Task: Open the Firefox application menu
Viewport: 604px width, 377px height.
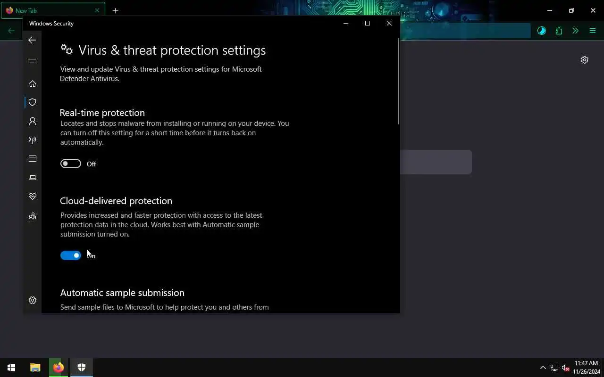Action: point(593,31)
